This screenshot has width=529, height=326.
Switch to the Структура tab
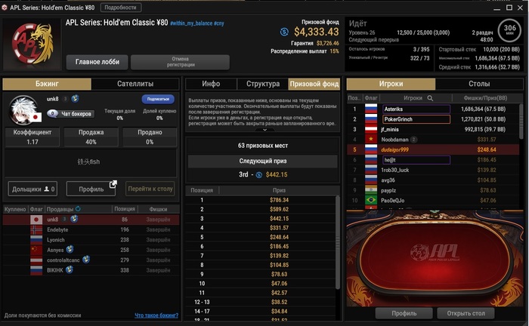tap(263, 84)
